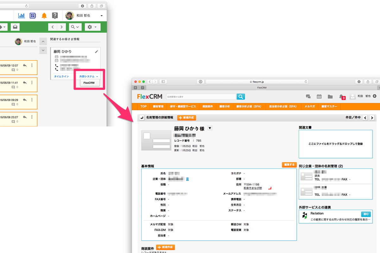The height and width of the screenshot is (253, 380).
Task: Open the address book icon in Re:lation window
Action: [x=33, y=15]
